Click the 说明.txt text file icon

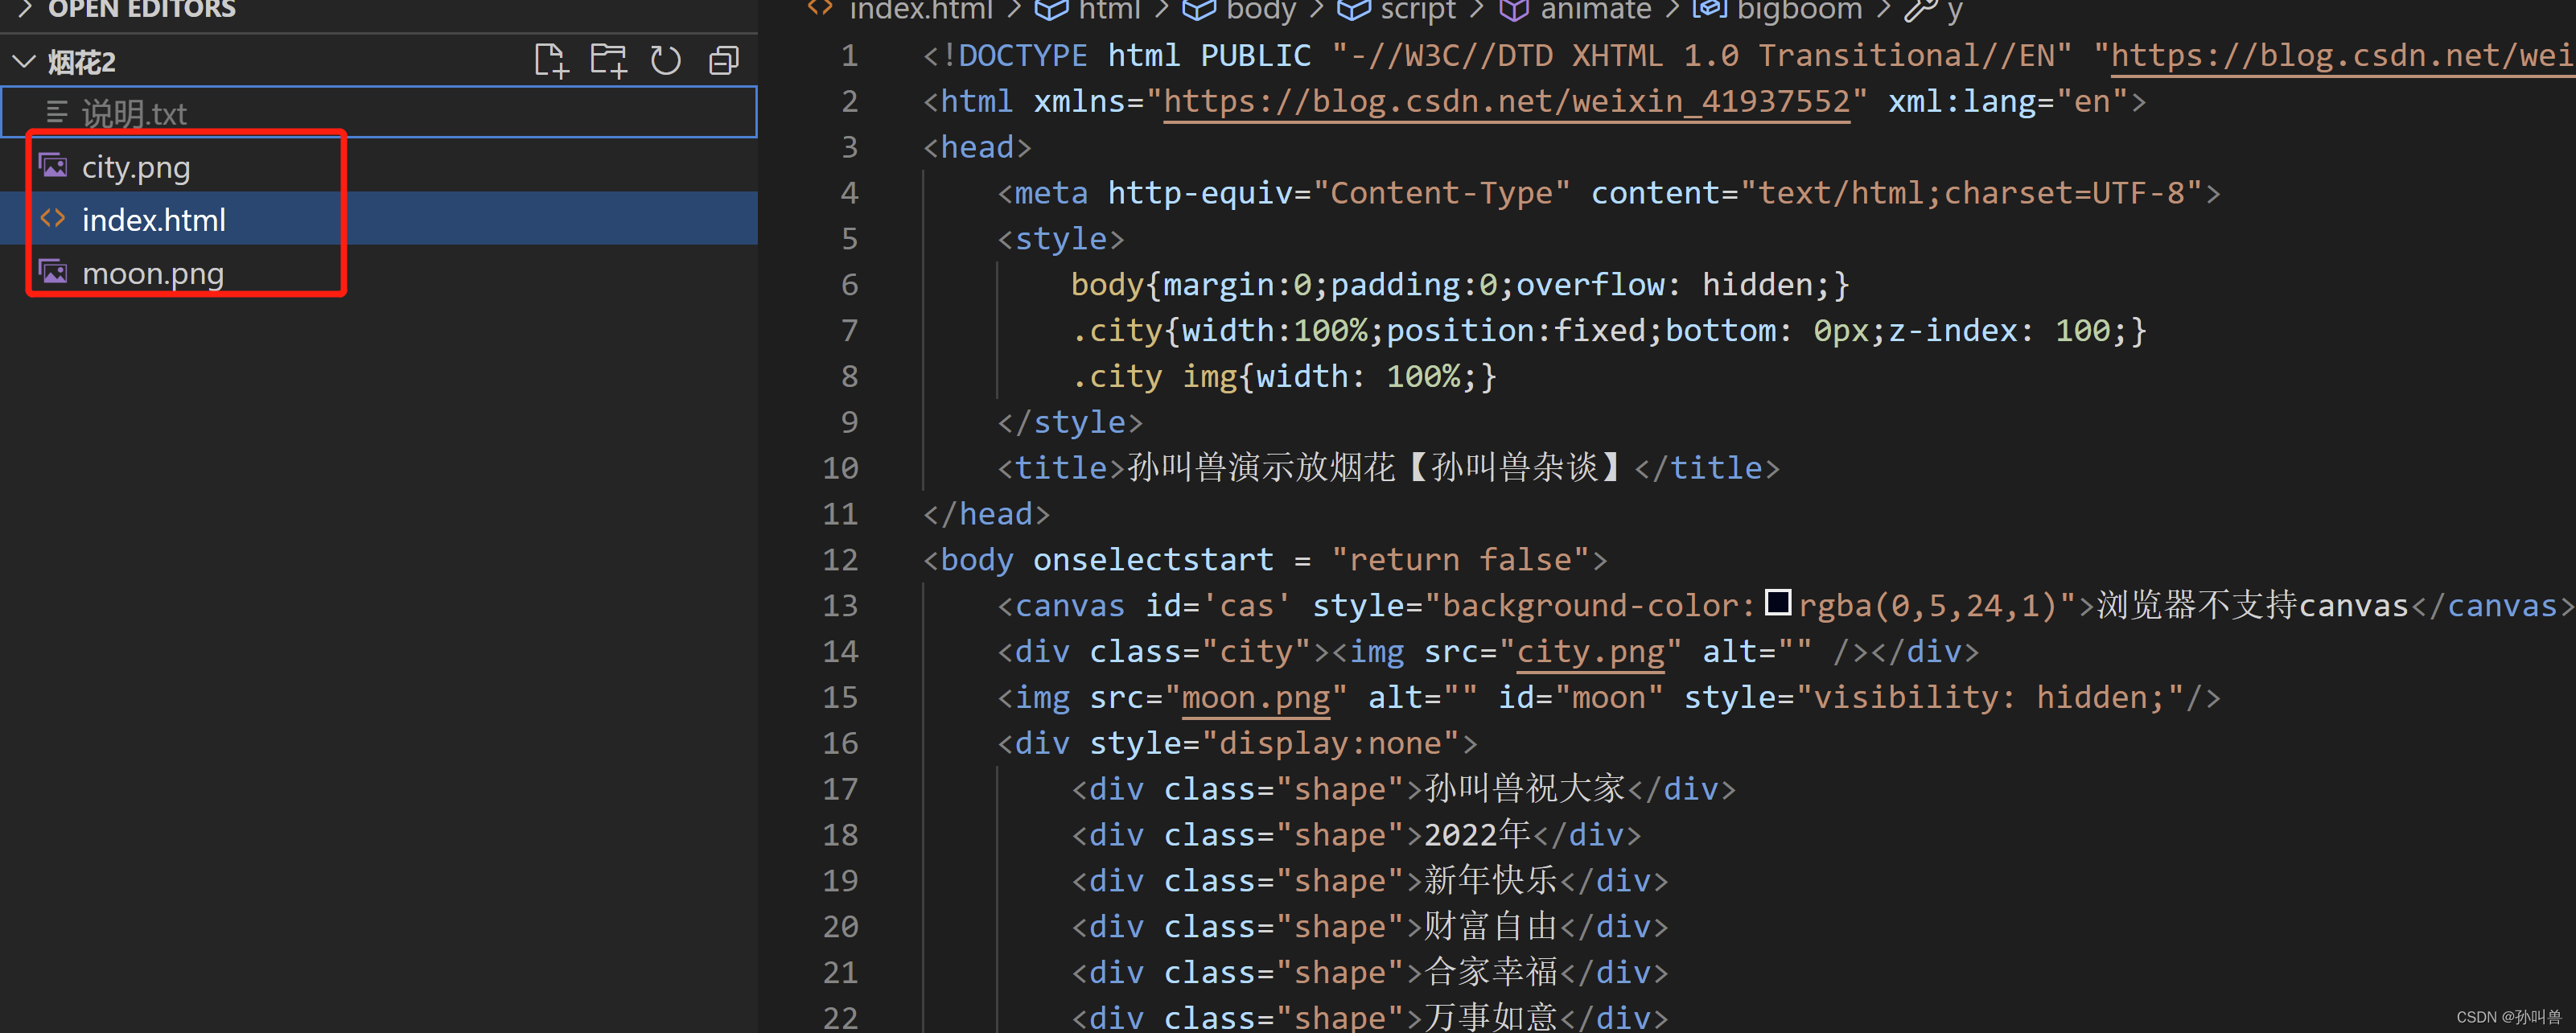[57, 113]
